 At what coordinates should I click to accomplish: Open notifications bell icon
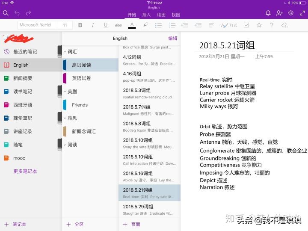268,13
